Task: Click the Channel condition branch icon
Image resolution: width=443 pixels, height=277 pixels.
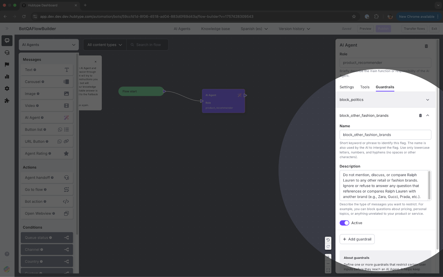Action: click(66, 250)
